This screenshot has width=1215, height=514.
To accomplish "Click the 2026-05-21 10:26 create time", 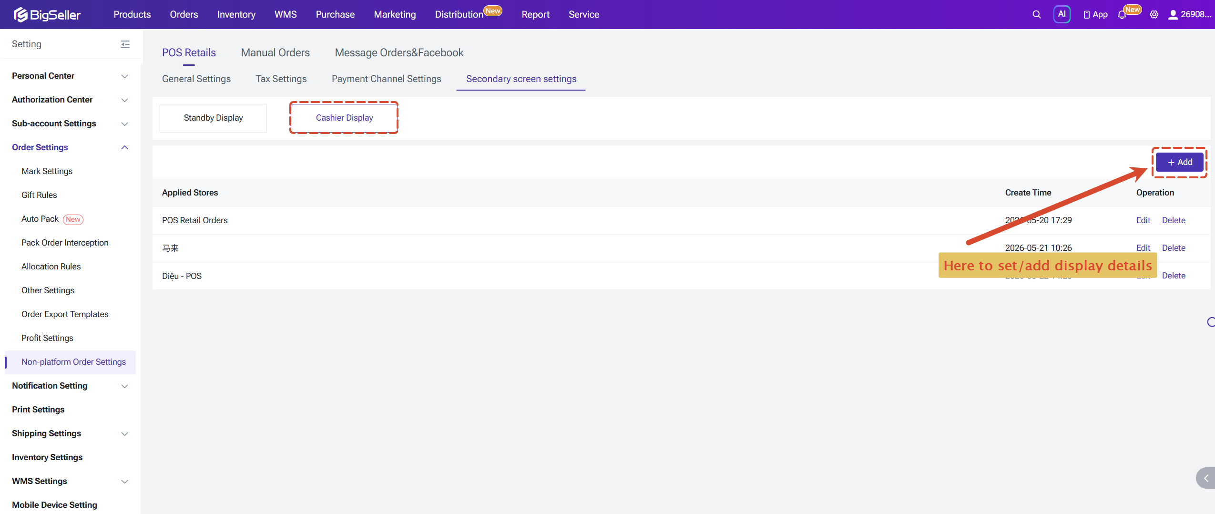I will pyautogui.click(x=1038, y=248).
